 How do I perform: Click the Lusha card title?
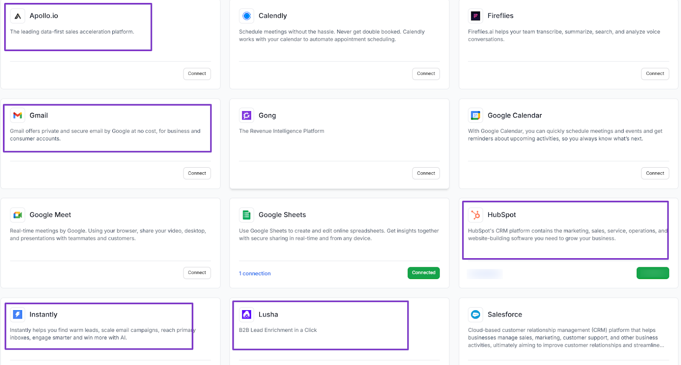tap(268, 314)
